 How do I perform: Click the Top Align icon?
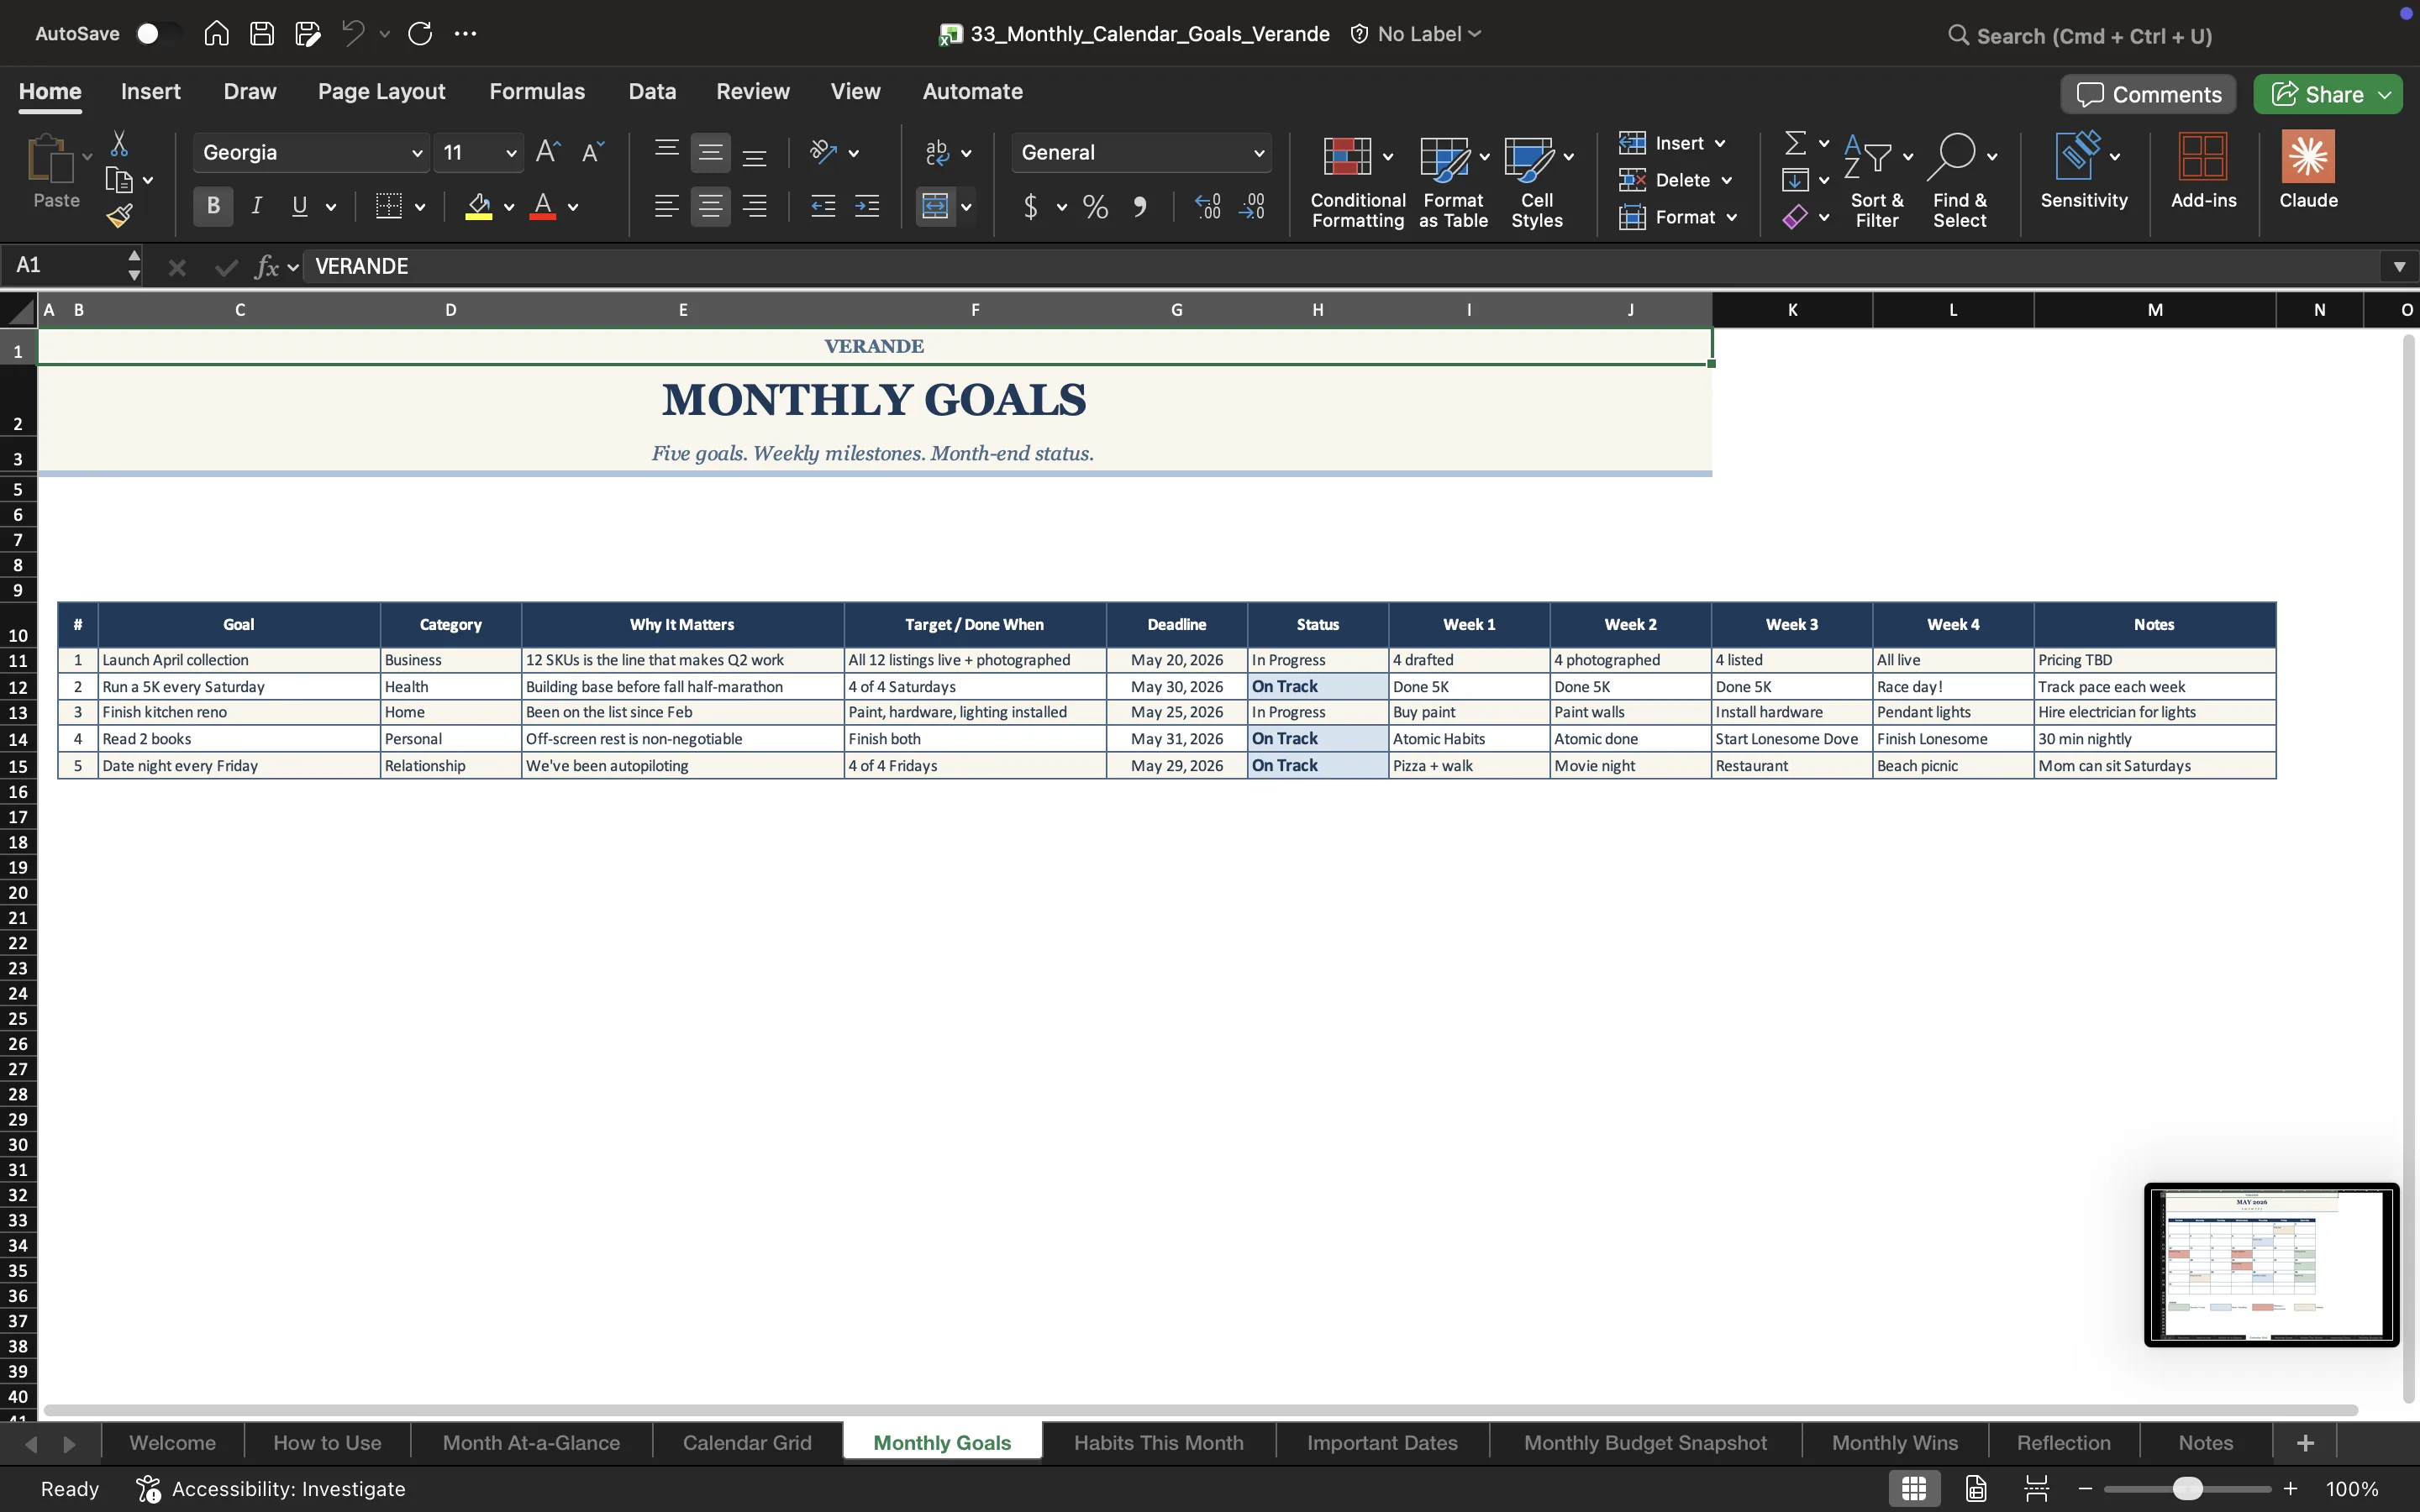[666, 152]
